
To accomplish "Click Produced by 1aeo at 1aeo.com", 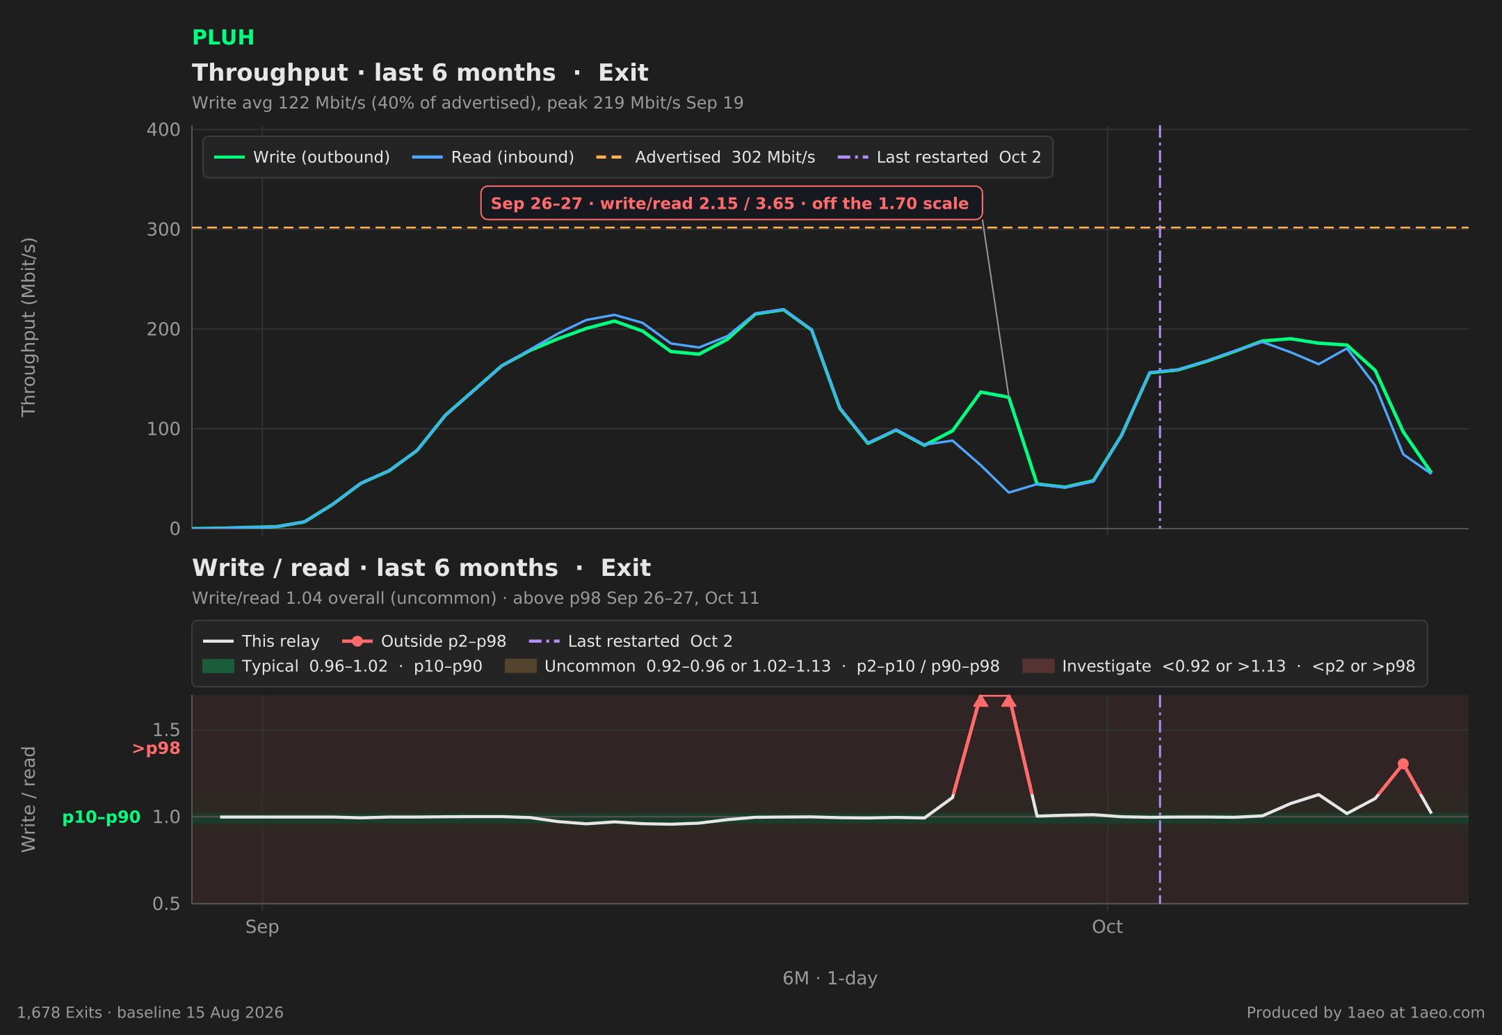I will coord(1366,1013).
